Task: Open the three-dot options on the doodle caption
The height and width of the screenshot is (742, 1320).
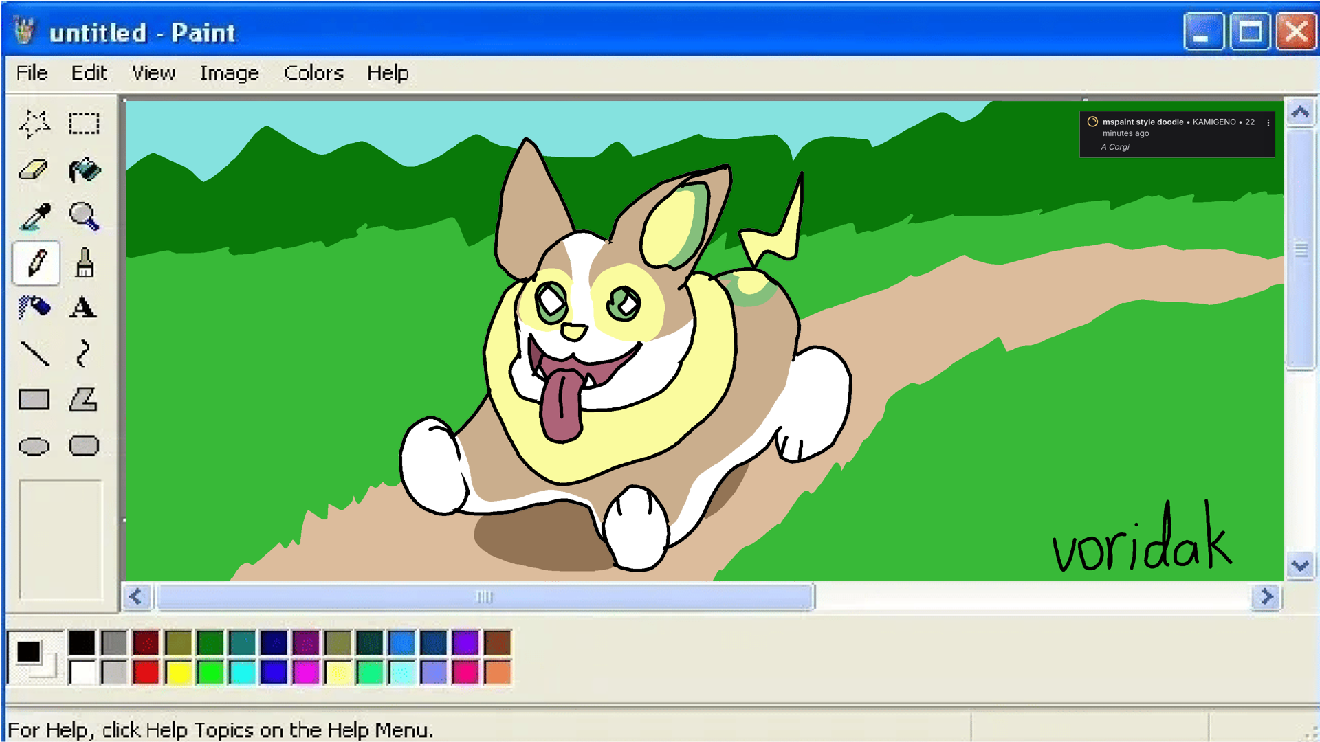Action: [x=1268, y=122]
